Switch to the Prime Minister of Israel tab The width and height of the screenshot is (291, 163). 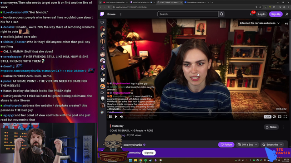(x=196, y=2)
